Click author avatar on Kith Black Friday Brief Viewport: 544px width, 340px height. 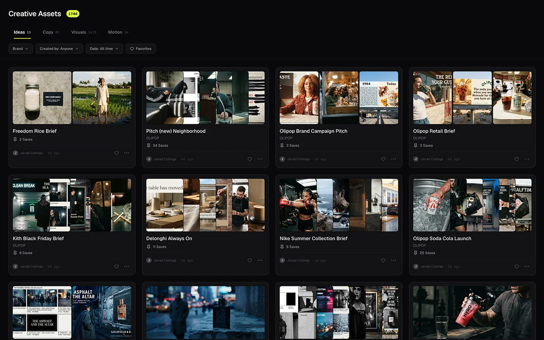[x=16, y=267]
